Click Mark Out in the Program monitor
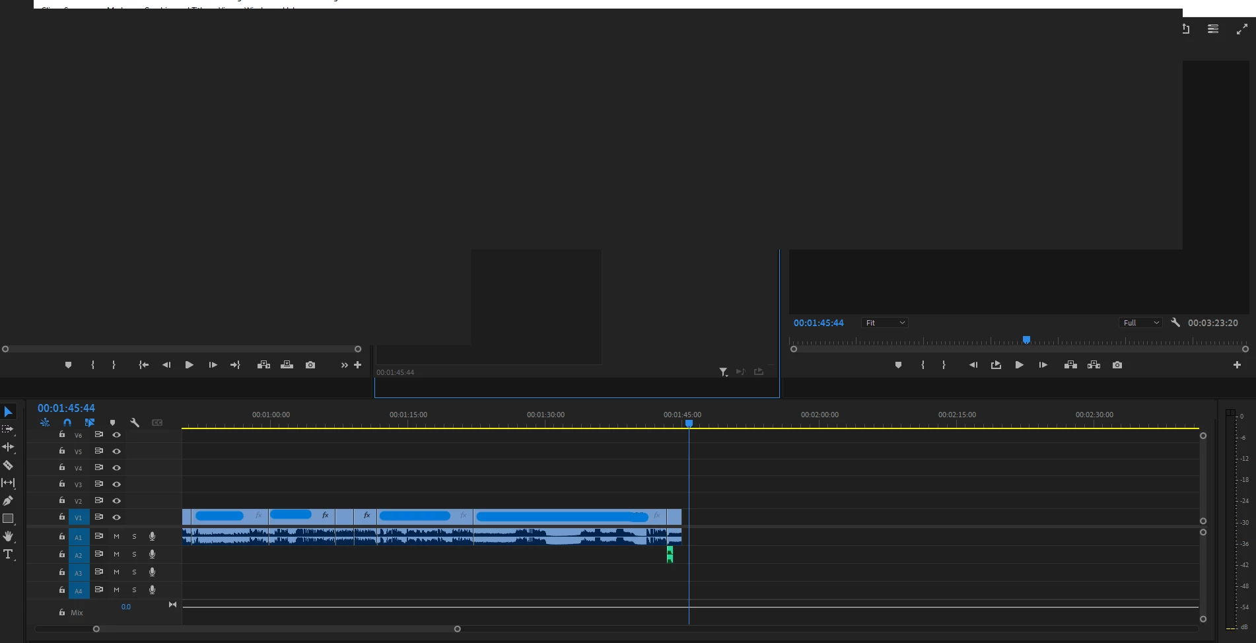The width and height of the screenshot is (1256, 643). point(944,365)
